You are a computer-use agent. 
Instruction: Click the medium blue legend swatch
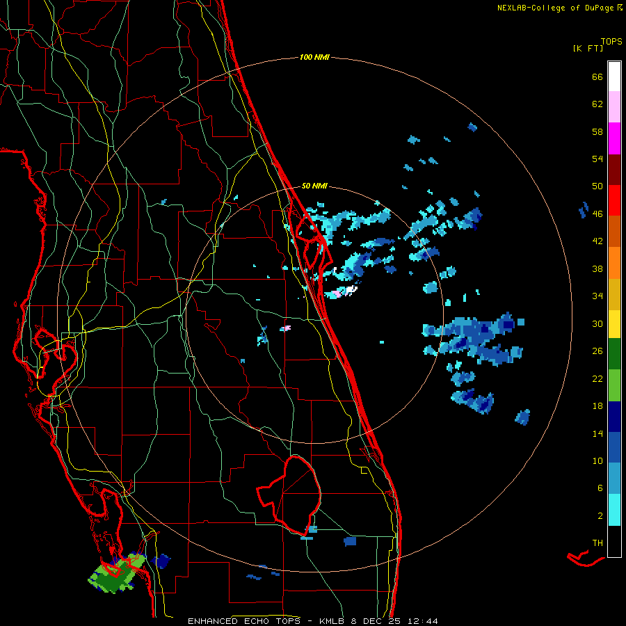tap(614, 448)
